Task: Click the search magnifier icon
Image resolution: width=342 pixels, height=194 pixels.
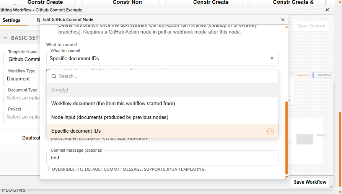Action: 54,76
